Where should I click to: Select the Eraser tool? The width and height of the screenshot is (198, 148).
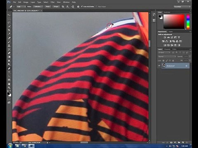(9, 53)
